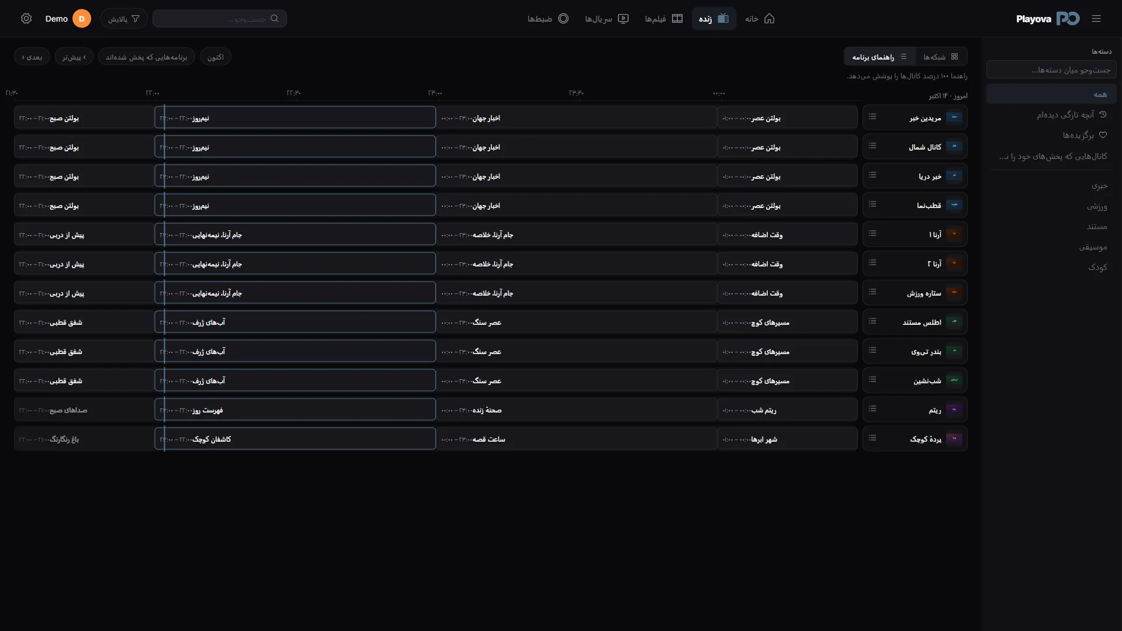Open list icon for بندر تی‌وی channel
Screen dimensions: 1122x631
click(x=872, y=351)
